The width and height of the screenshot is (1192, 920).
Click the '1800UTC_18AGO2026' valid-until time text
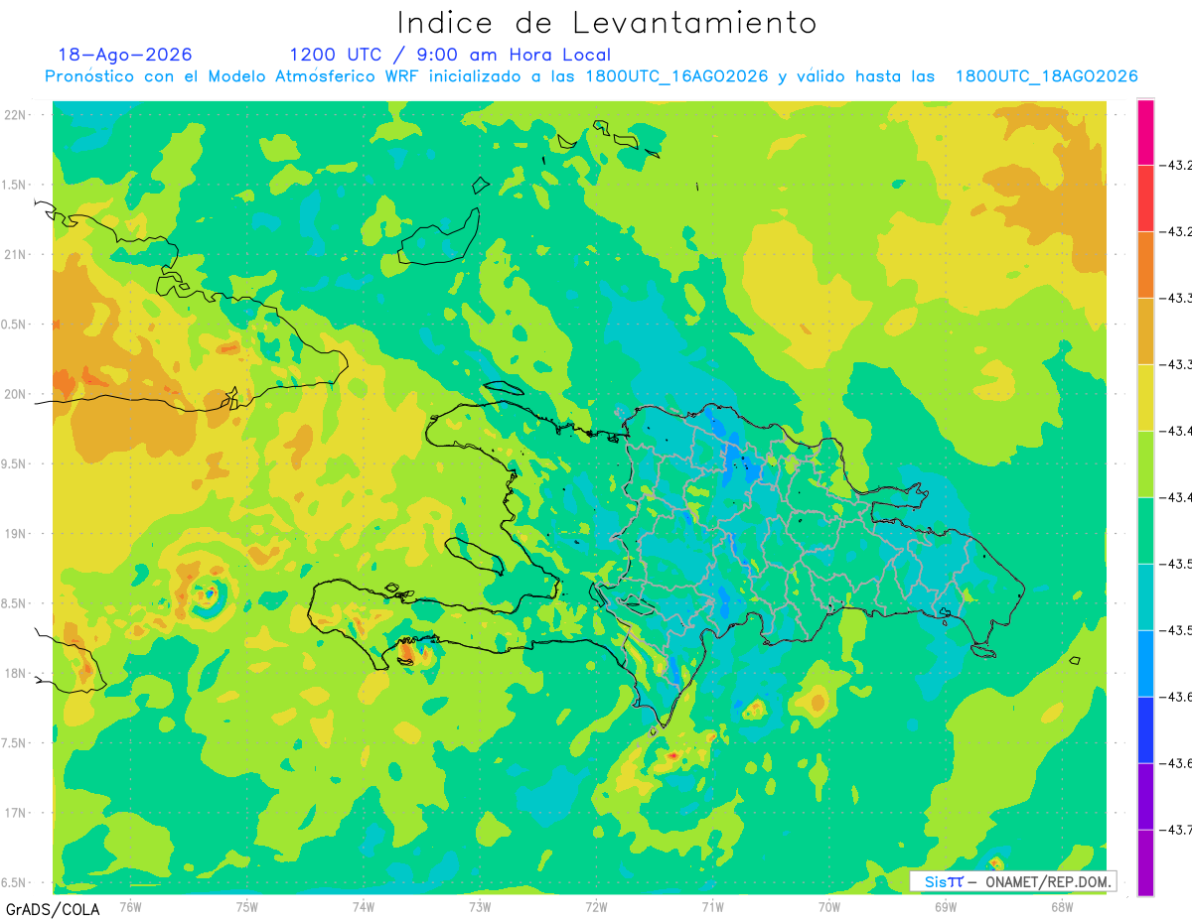(1046, 77)
